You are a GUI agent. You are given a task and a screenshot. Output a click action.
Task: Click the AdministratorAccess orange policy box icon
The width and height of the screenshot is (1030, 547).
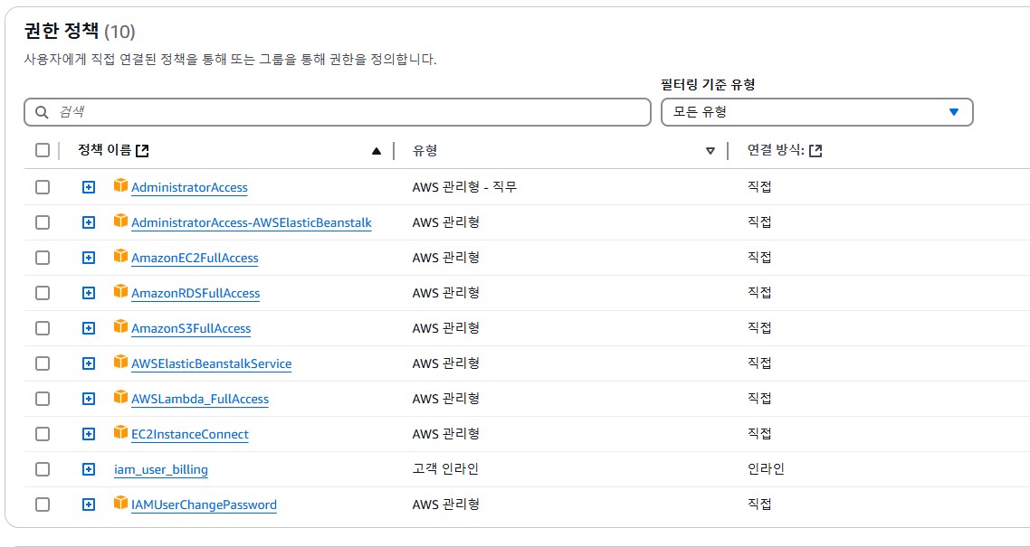120,185
